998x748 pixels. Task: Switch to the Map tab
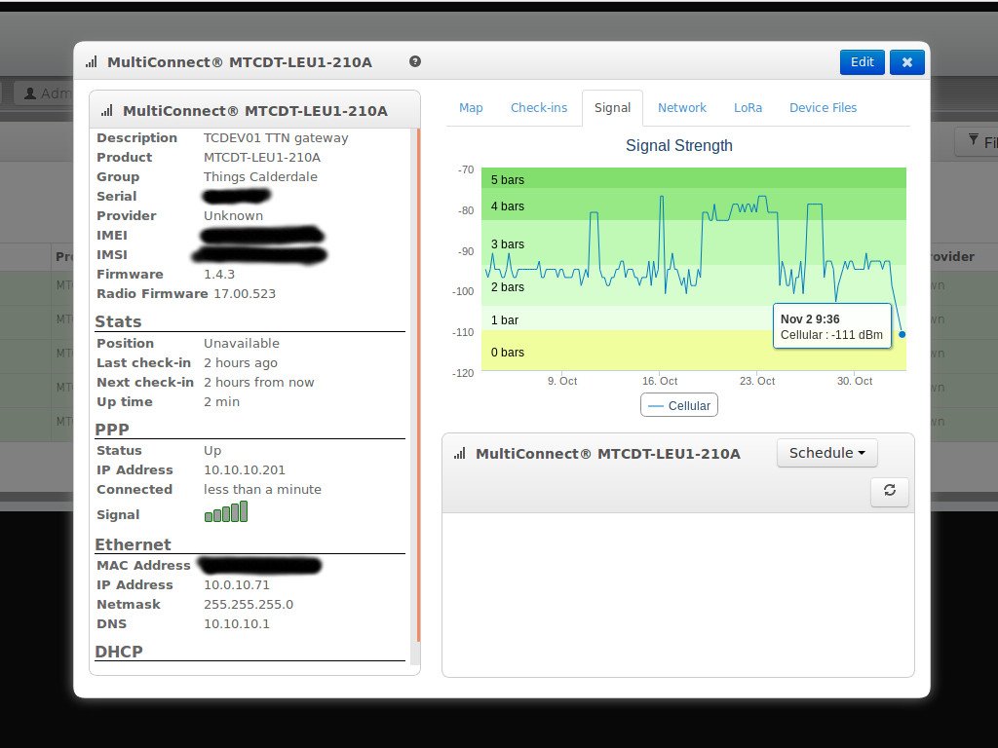(x=471, y=107)
